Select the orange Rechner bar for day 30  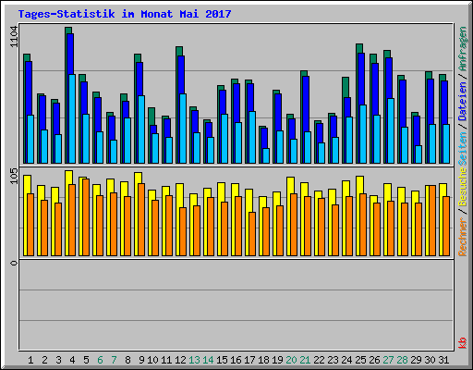pos(432,220)
